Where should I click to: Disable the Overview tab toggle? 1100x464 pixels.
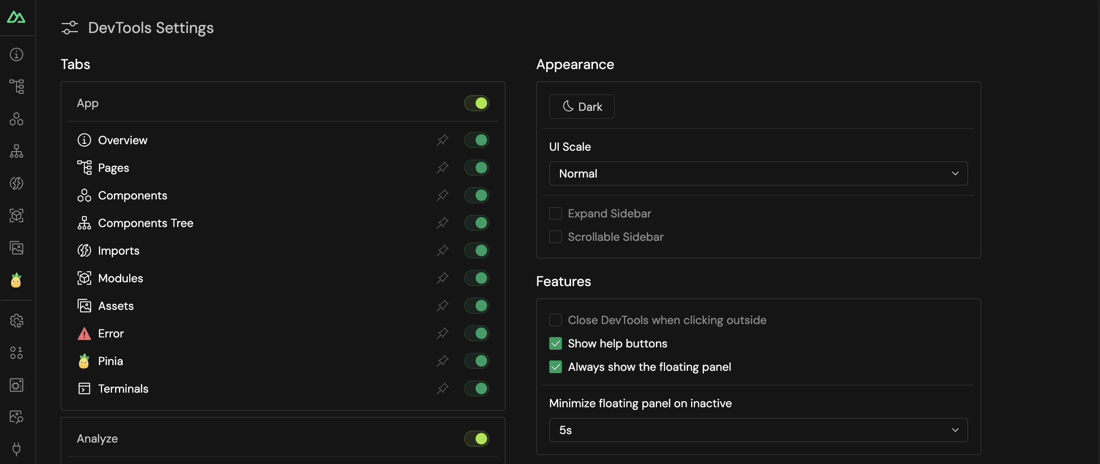pyautogui.click(x=477, y=140)
